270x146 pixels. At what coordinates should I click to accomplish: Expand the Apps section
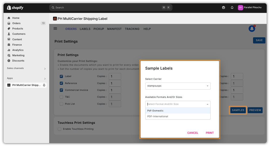coord(45,79)
